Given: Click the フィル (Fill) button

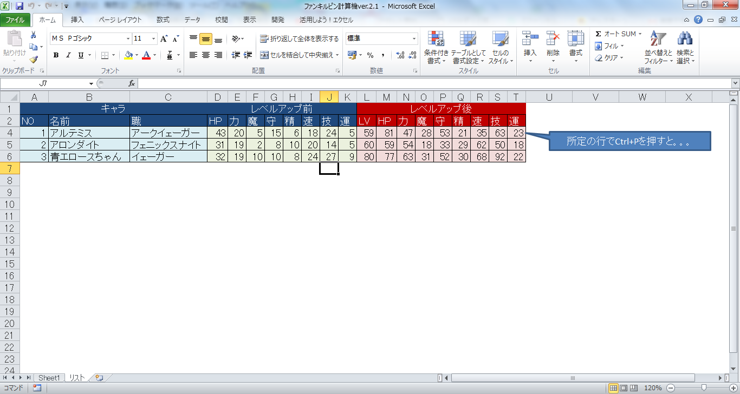Looking at the screenshot, I should (610, 46).
